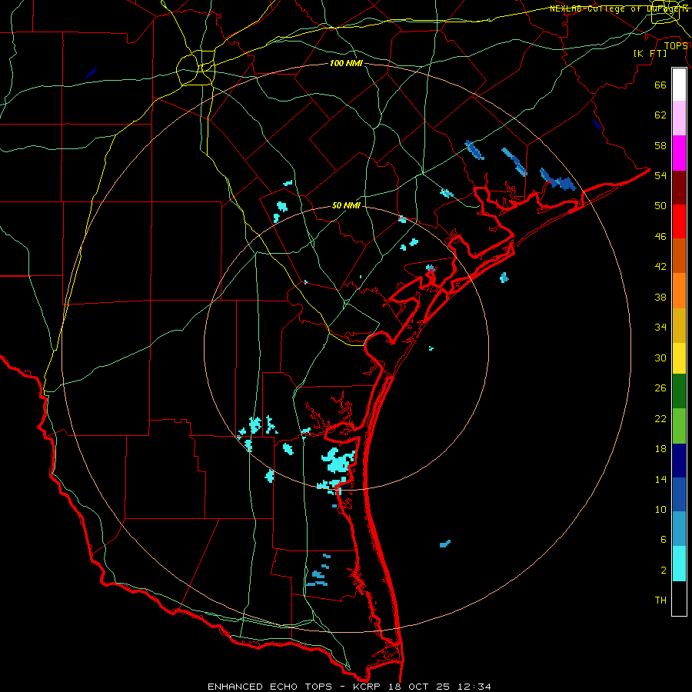The image size is (692, 692).
Task: Click the legend value '30'
Action: pyautogui.click(x=660, y=358)
